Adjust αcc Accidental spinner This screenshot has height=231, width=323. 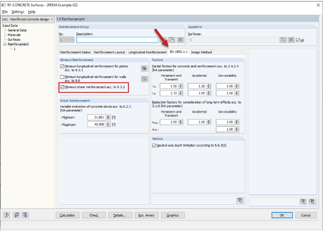coord(209,122)
